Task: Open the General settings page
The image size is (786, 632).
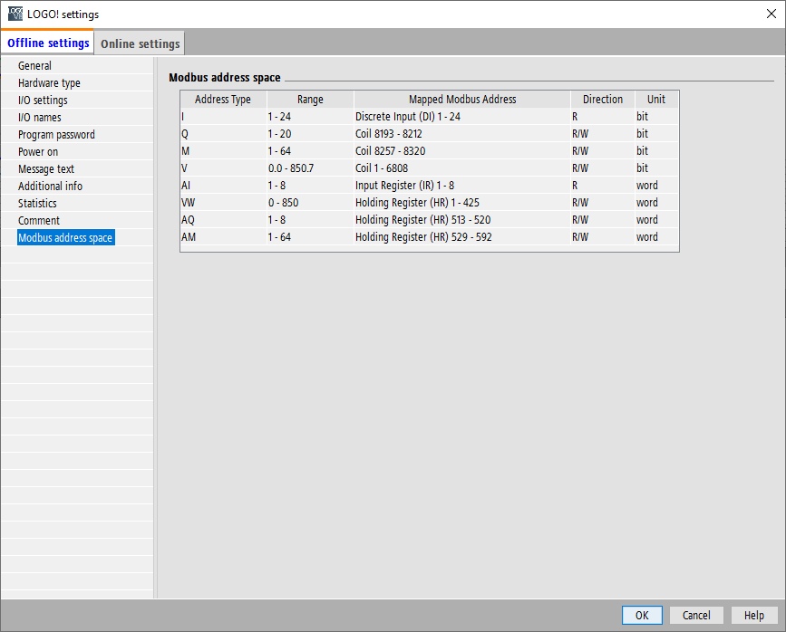Action: pos(34,65)
